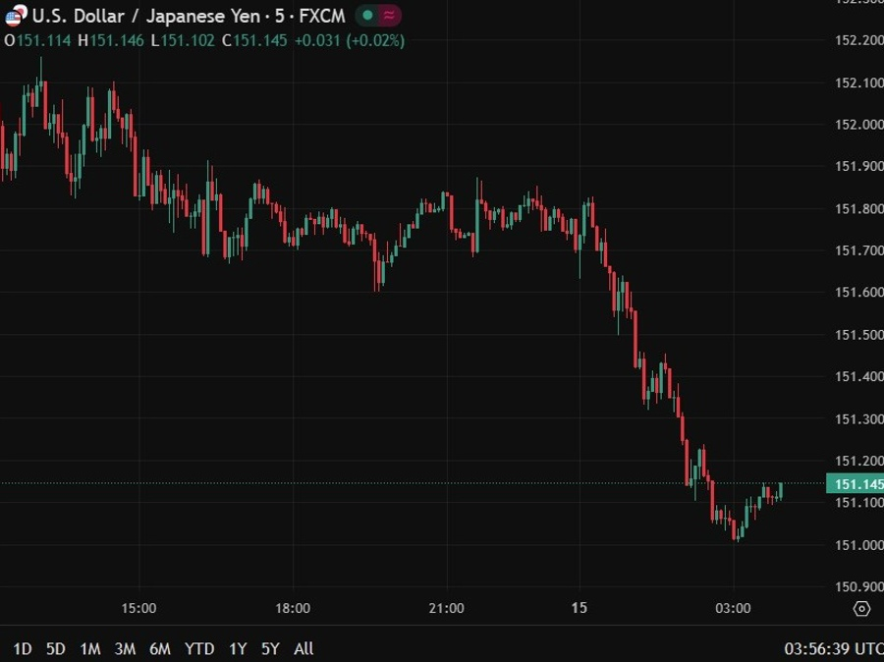884x662 pixels.
Task: Switch chart to 3M range
Action: tap(125, 648)
